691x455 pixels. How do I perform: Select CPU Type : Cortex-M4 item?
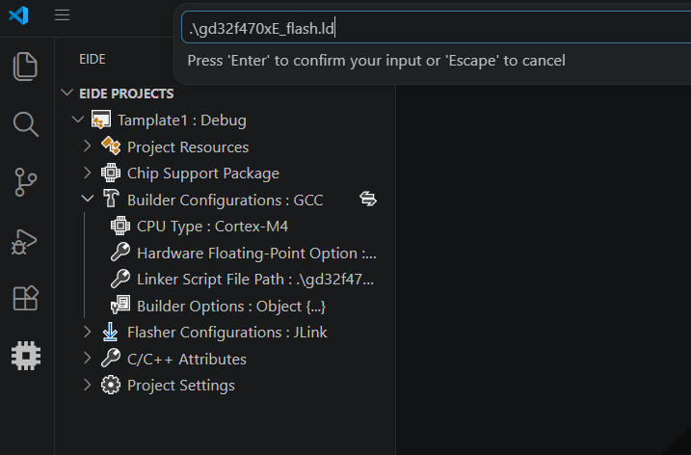tap(199, 227)
